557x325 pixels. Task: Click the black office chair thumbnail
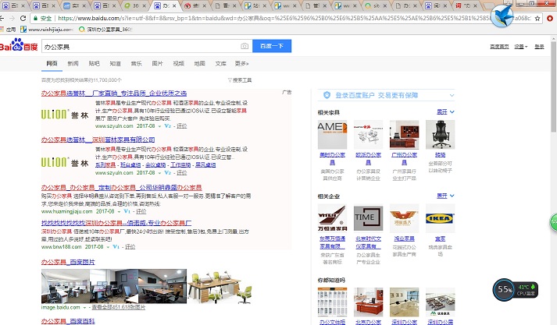[440, 132]
